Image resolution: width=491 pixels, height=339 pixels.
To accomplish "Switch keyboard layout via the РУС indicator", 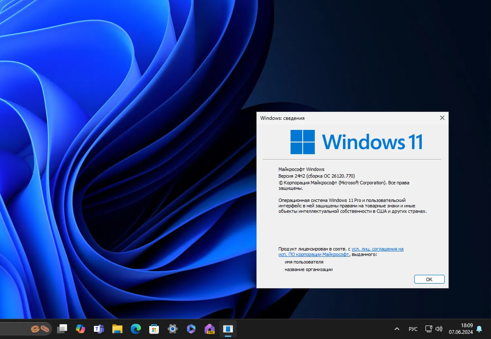I will tap(413, 329).
